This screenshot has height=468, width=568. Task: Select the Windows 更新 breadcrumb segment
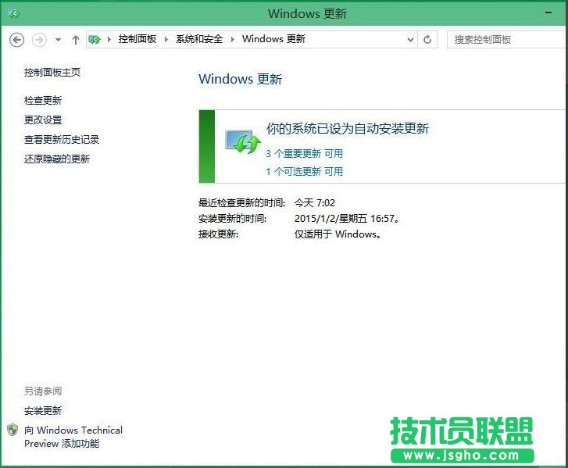[x=274, y=39]
